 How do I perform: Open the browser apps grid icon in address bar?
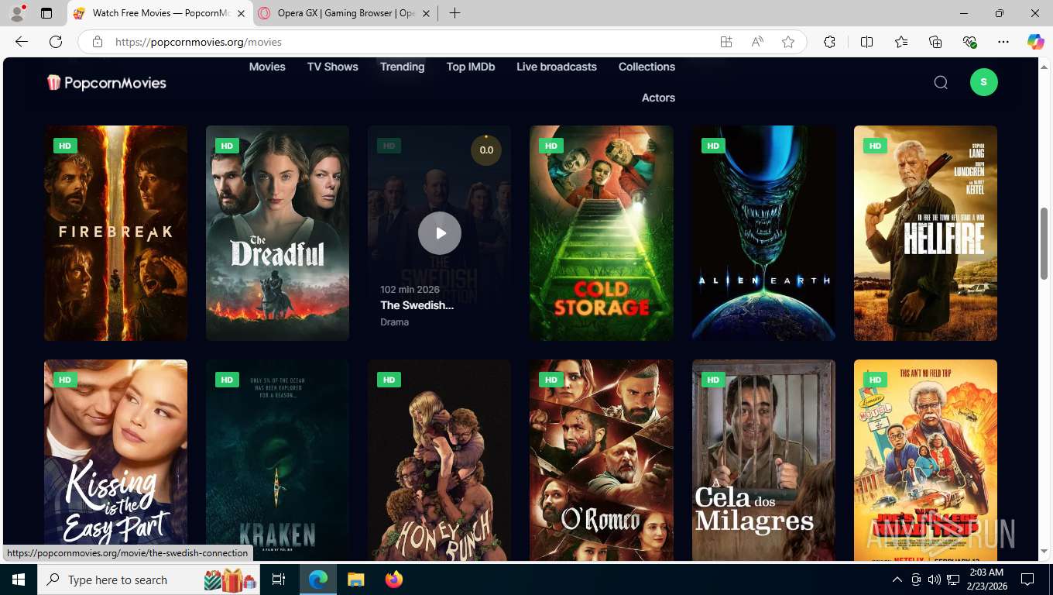[x=726, y=42]
